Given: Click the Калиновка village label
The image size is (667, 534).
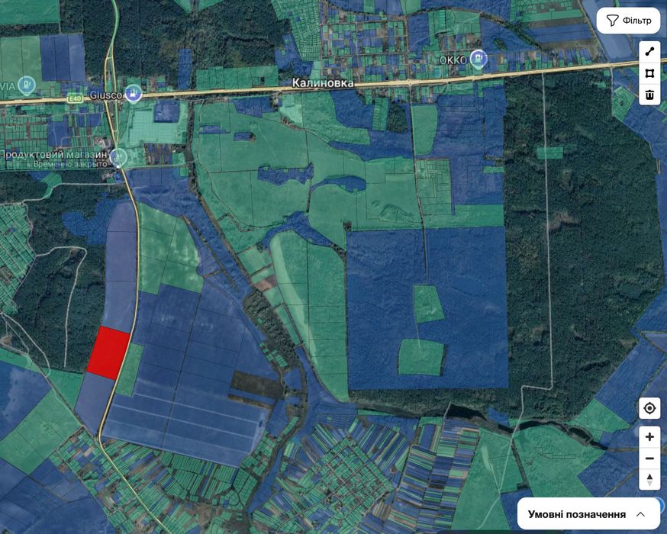Looking at the screenshot, I should tap(323, 83).
